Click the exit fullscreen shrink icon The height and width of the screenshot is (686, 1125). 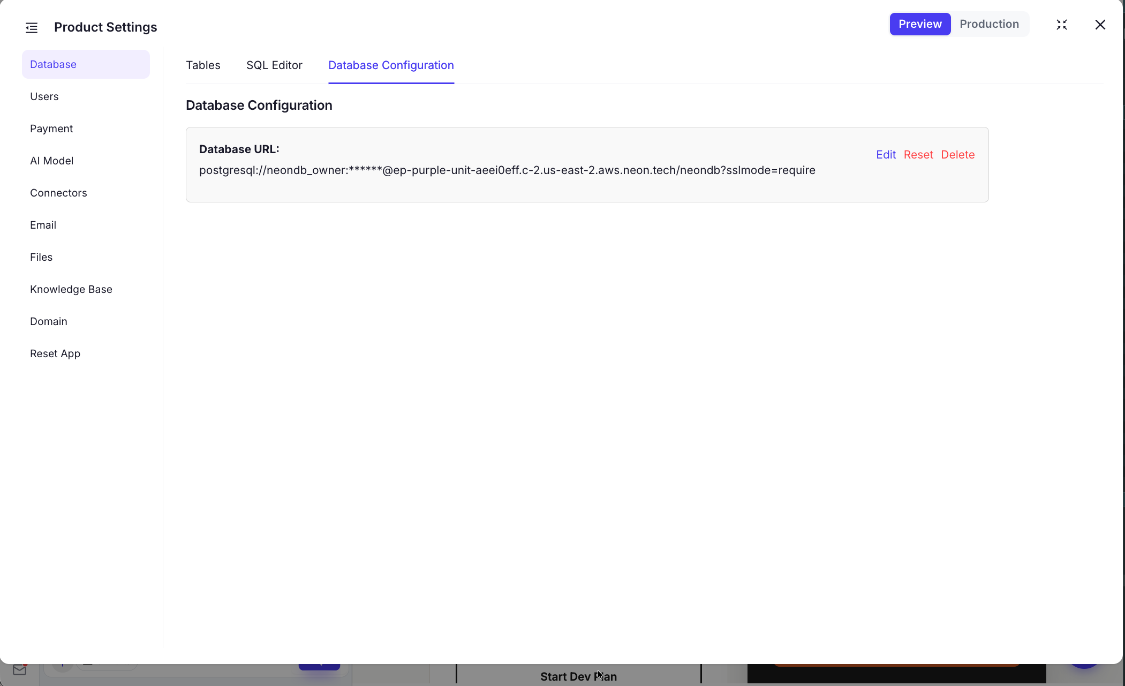click(x=1061, y=25)
